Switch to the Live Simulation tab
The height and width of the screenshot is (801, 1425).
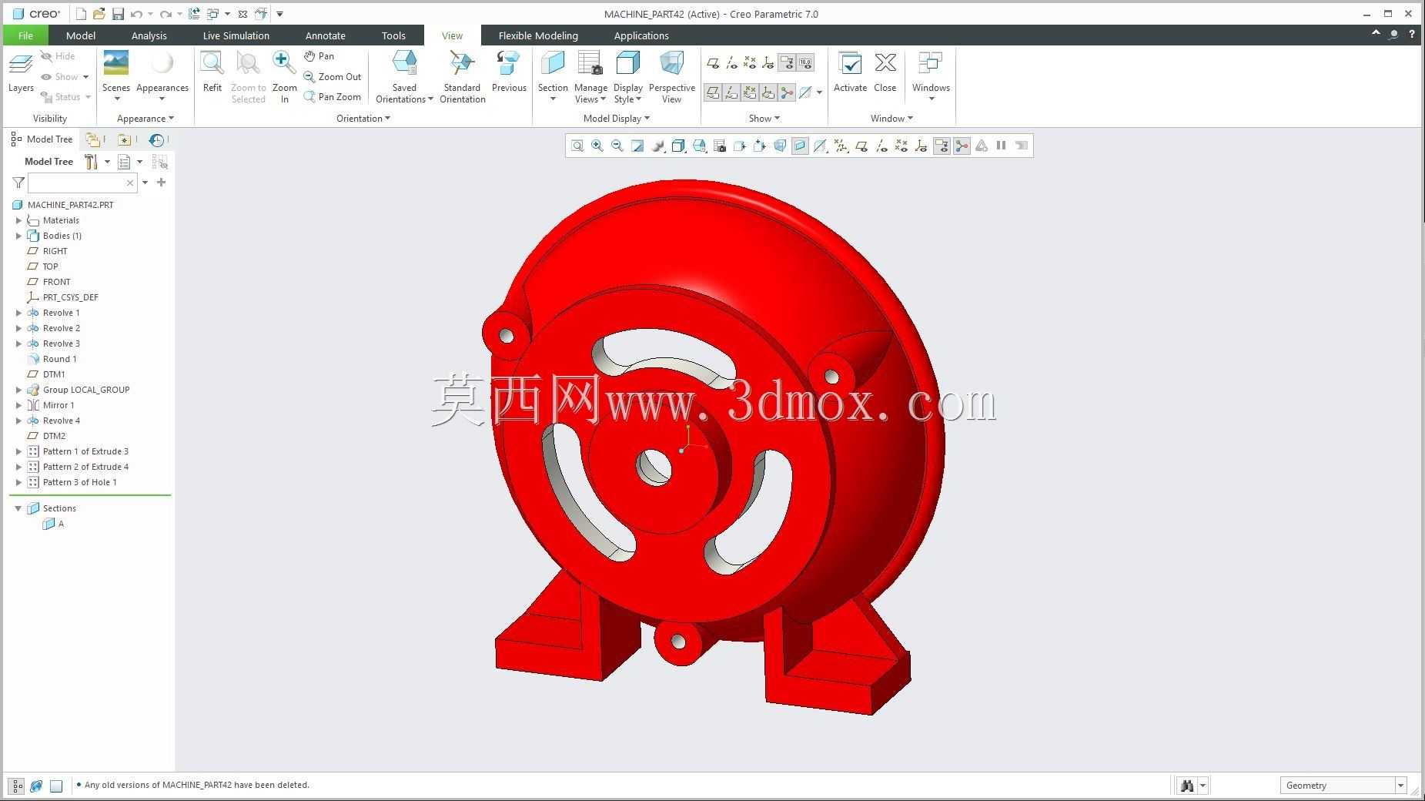tap(236, 35)
